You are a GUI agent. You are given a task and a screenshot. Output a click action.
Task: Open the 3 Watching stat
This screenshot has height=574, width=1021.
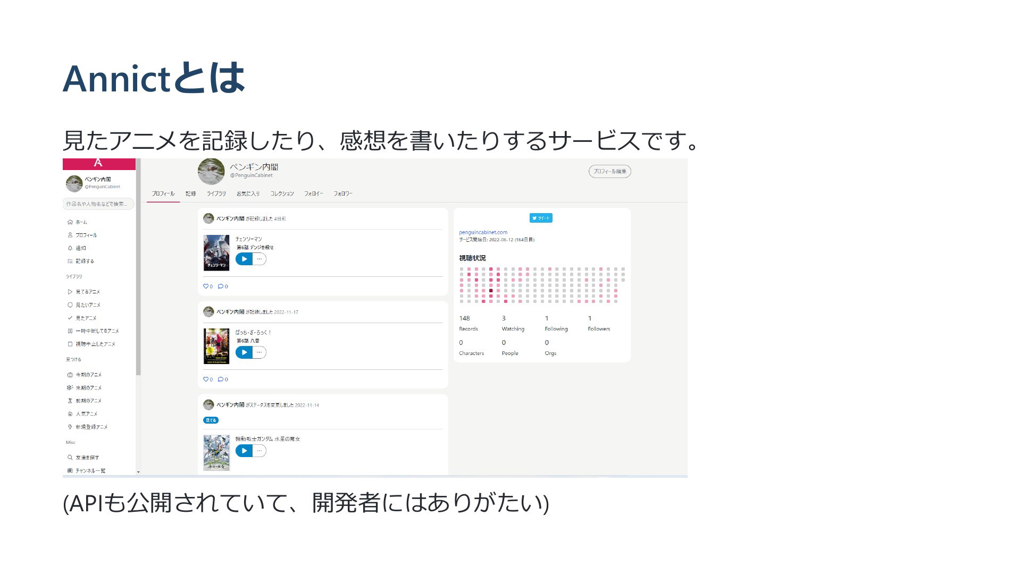pos(513,323)
